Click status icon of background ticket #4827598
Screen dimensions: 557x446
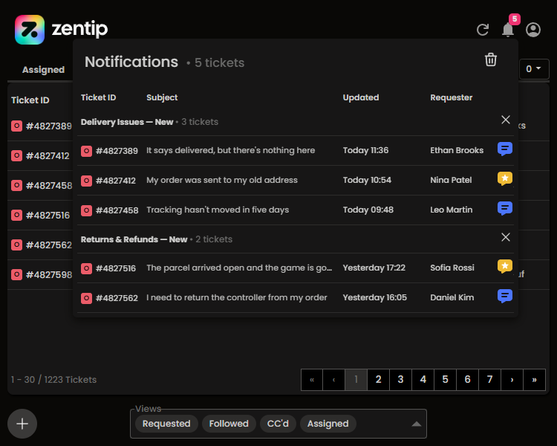(16, 274)
